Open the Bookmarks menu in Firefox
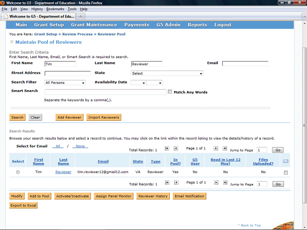The image size is (307, 230). pos(55,9)
